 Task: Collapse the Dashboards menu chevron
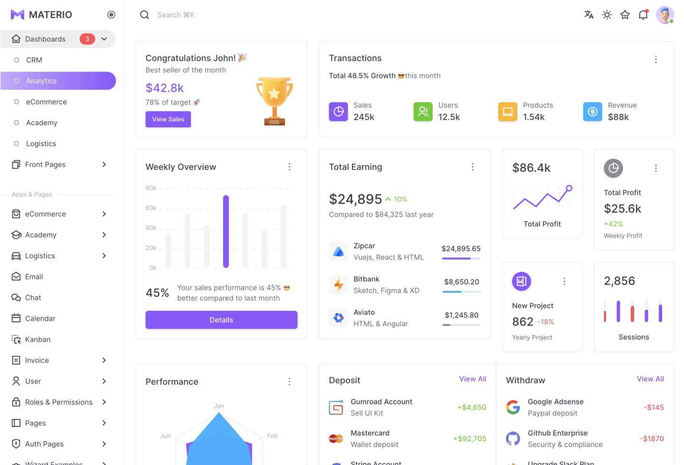tap(104, 39)
